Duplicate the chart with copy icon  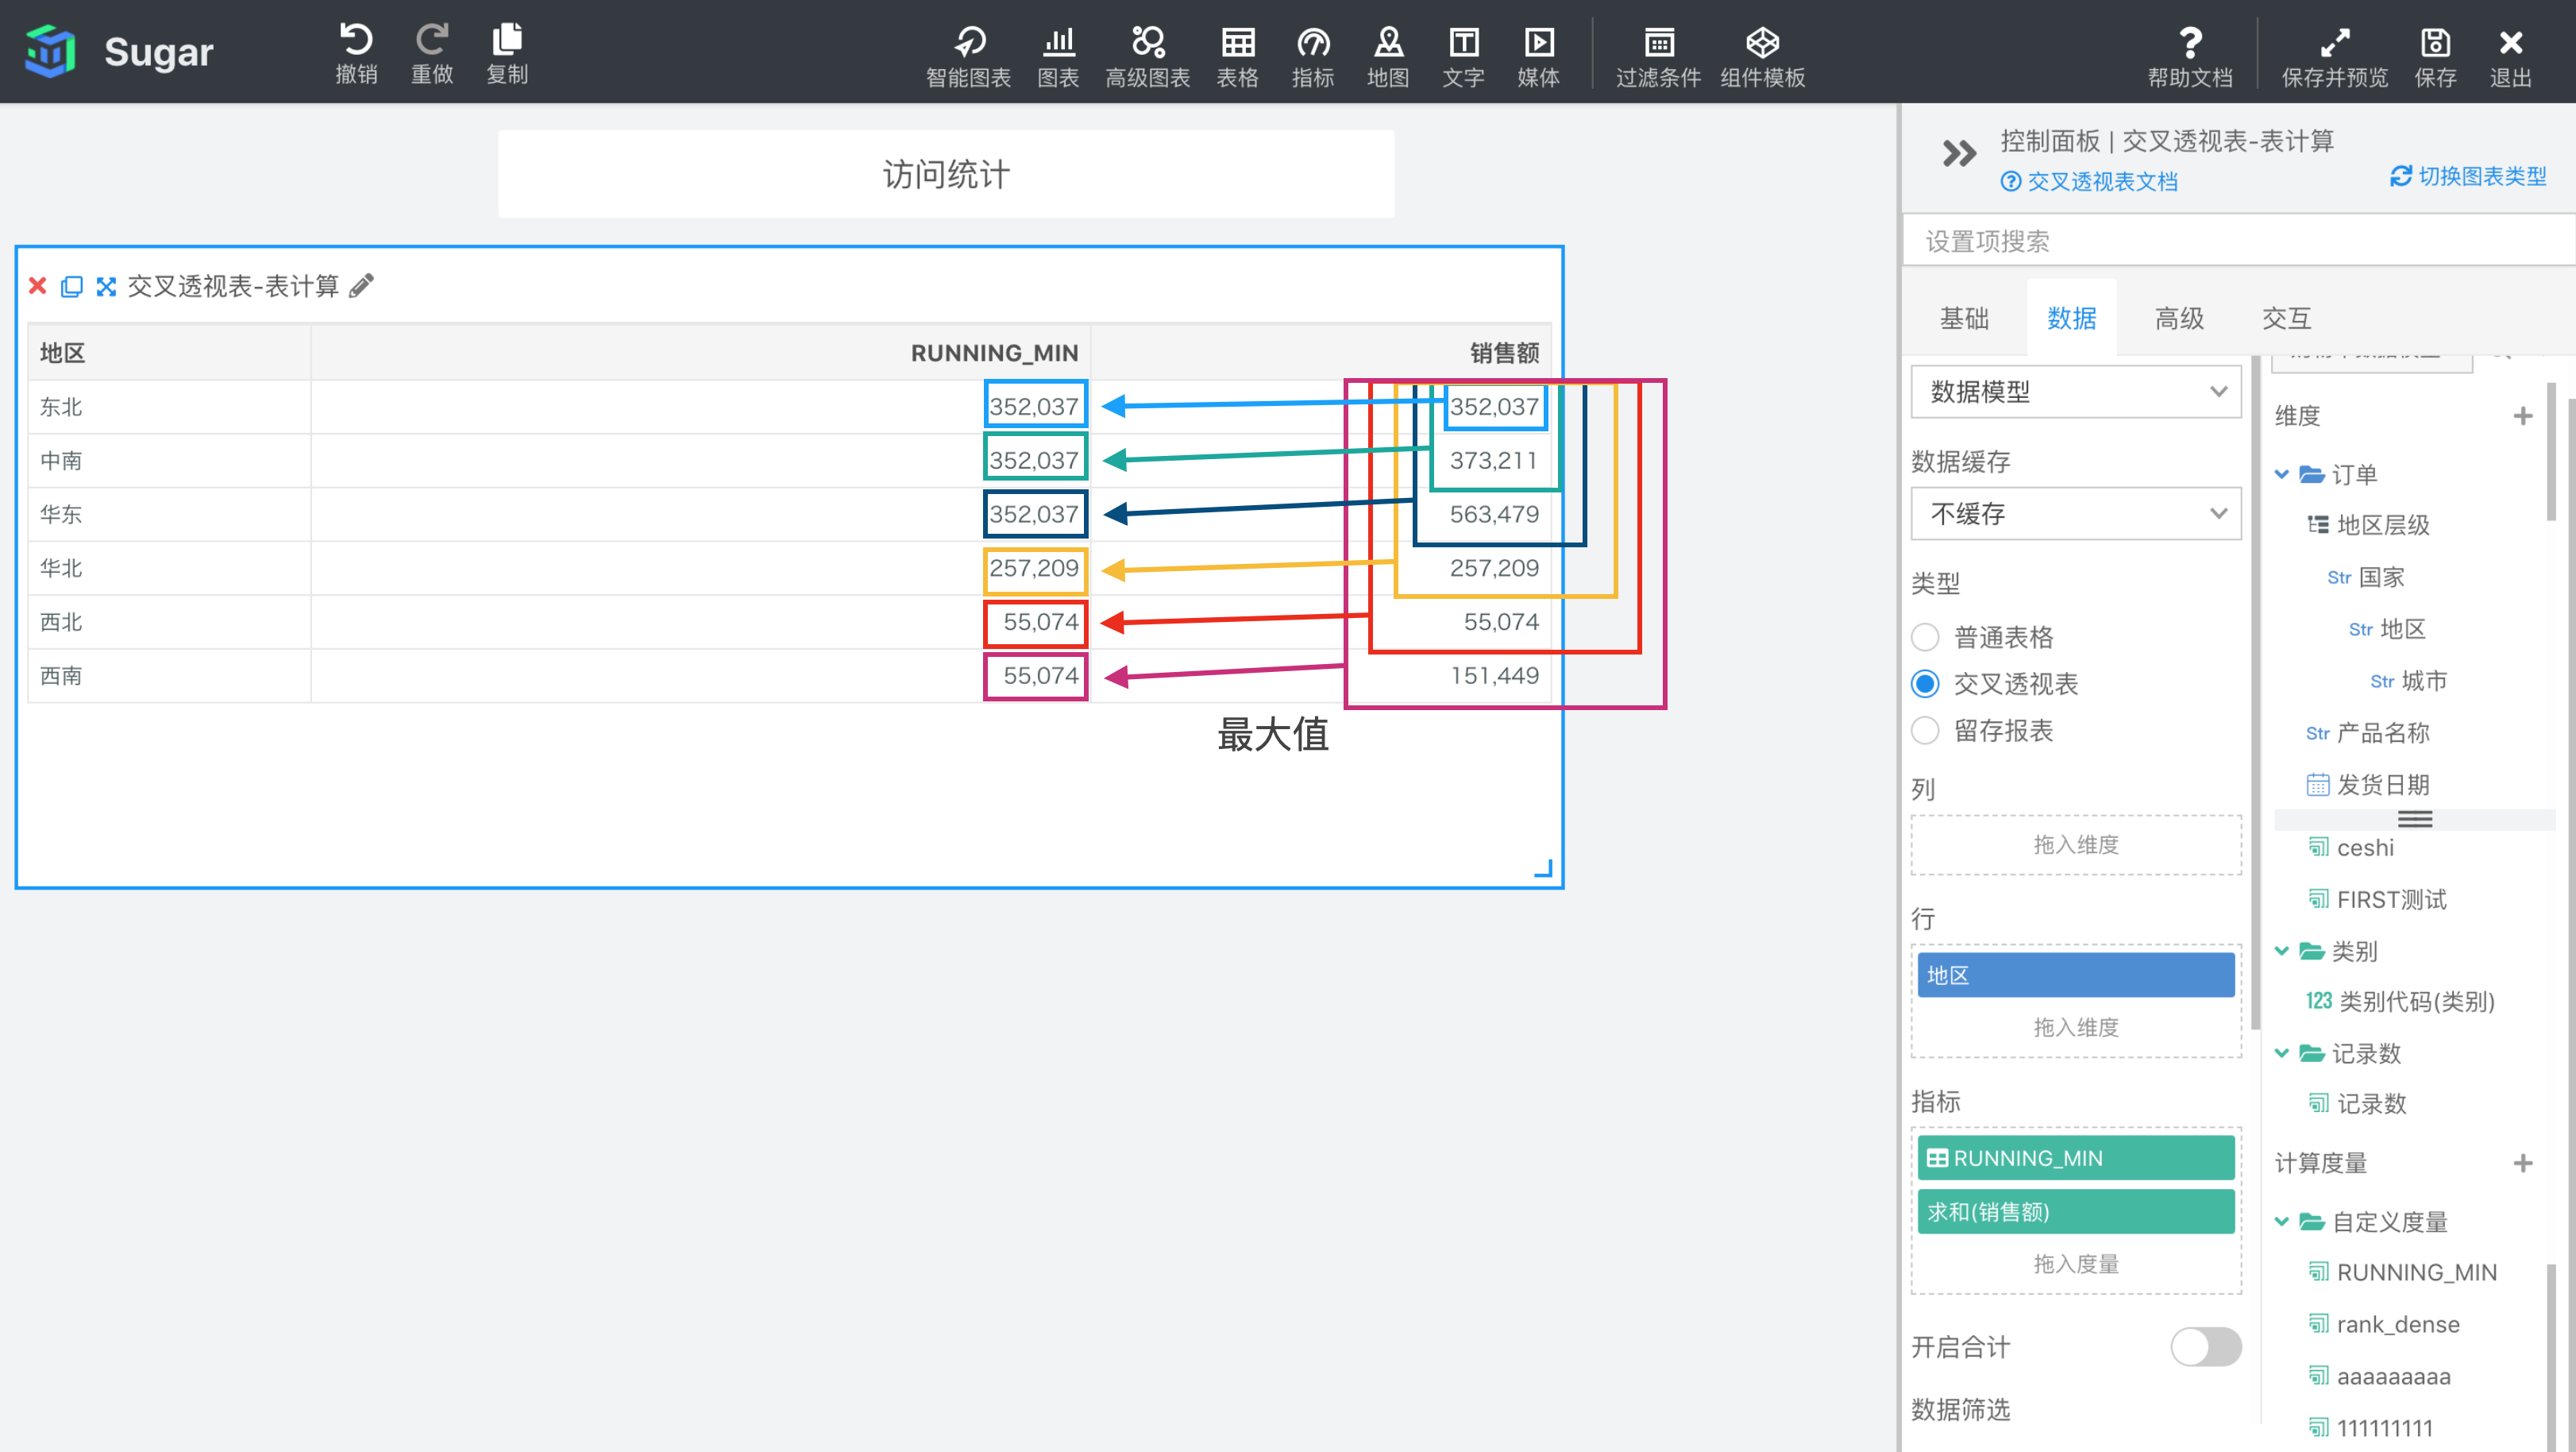coord(71,286)
